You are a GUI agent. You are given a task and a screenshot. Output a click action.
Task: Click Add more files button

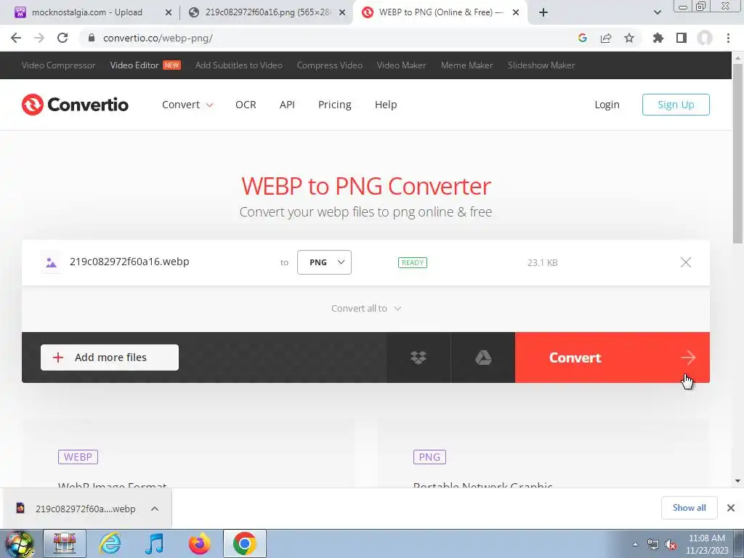click(110, 357)
